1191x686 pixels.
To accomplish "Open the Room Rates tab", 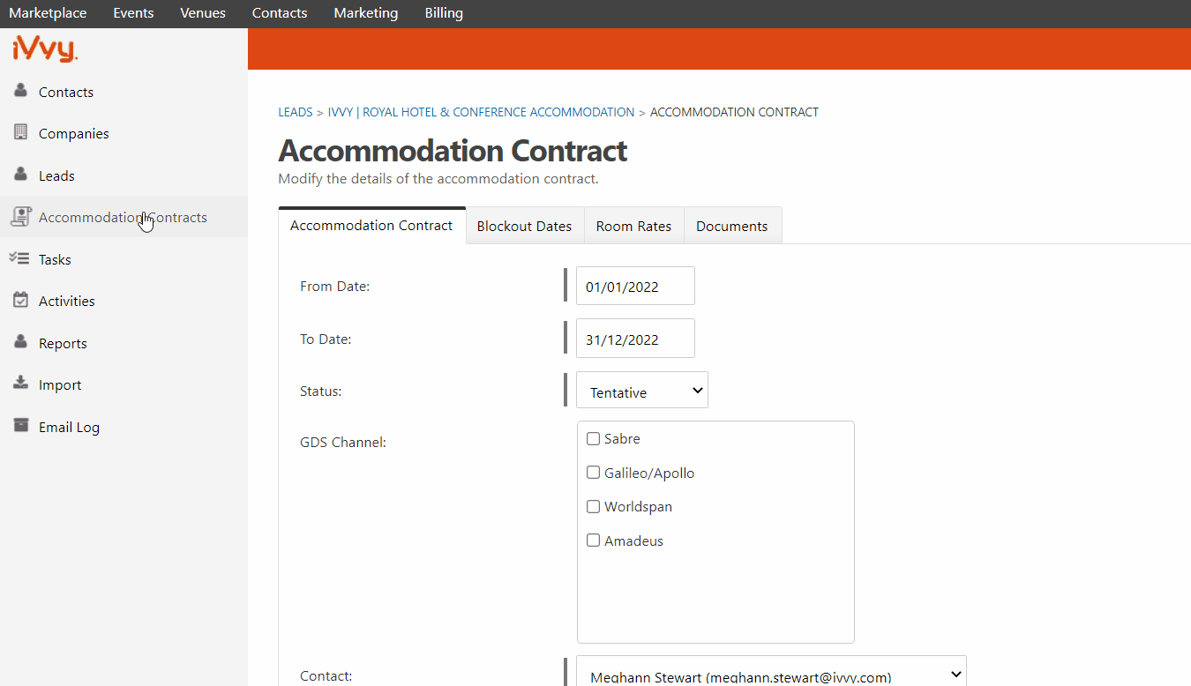I will click(x=633, y=226).
